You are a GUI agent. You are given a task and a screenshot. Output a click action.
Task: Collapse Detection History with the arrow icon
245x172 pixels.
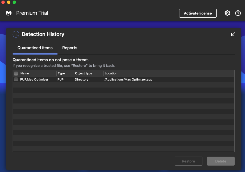[233, 34]
